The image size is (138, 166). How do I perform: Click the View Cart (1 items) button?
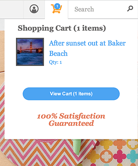pyautogui.click(x=71, y=94)
